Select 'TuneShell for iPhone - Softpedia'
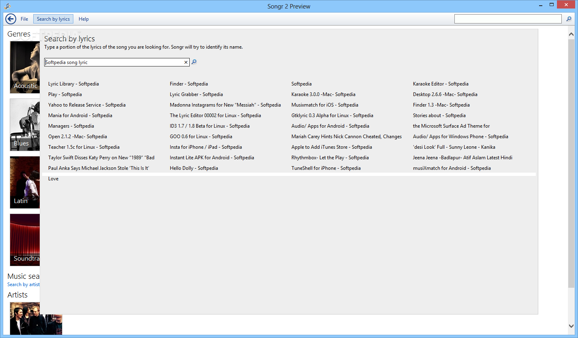This screenshot has width=578, height=338. [326, 168]
